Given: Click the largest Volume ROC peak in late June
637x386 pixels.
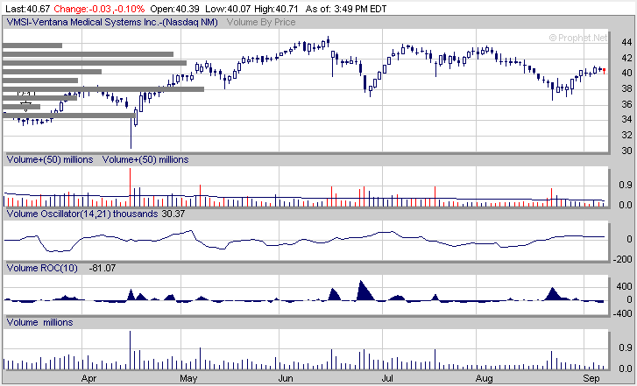Looking at the screenshot, I should tap(365, 290).
